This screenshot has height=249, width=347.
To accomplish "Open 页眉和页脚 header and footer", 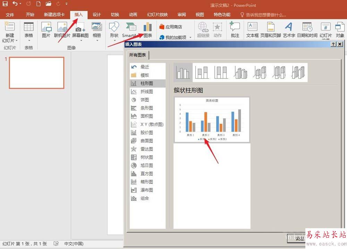I will (x=271, y=30).
